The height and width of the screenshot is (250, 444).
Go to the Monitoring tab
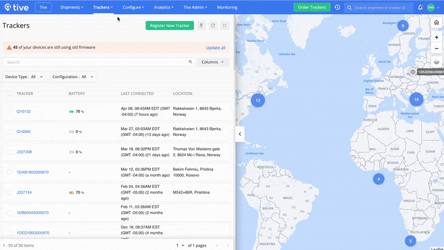click(x=227, y=7)
